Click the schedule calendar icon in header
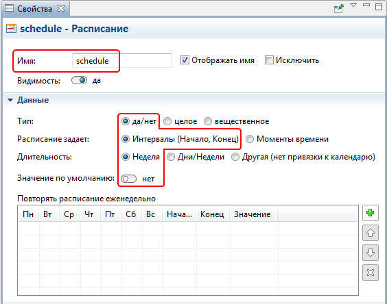 tap(11, 29)
